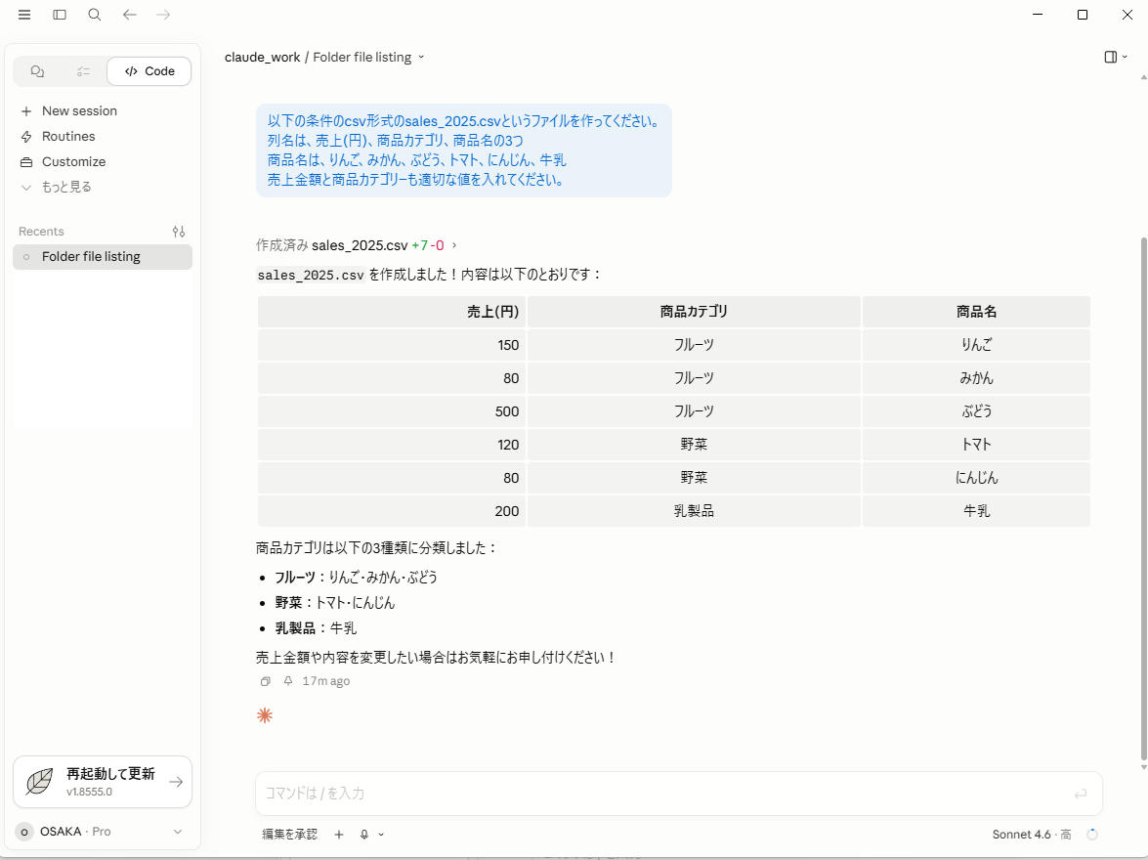
Task: Expand the 作成済み sales_2025.csv diff
Action: point(357,245)
